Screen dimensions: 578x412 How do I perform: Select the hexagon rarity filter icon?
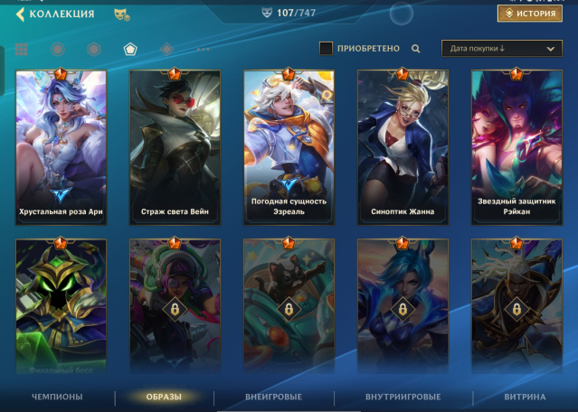click(94, 49)
